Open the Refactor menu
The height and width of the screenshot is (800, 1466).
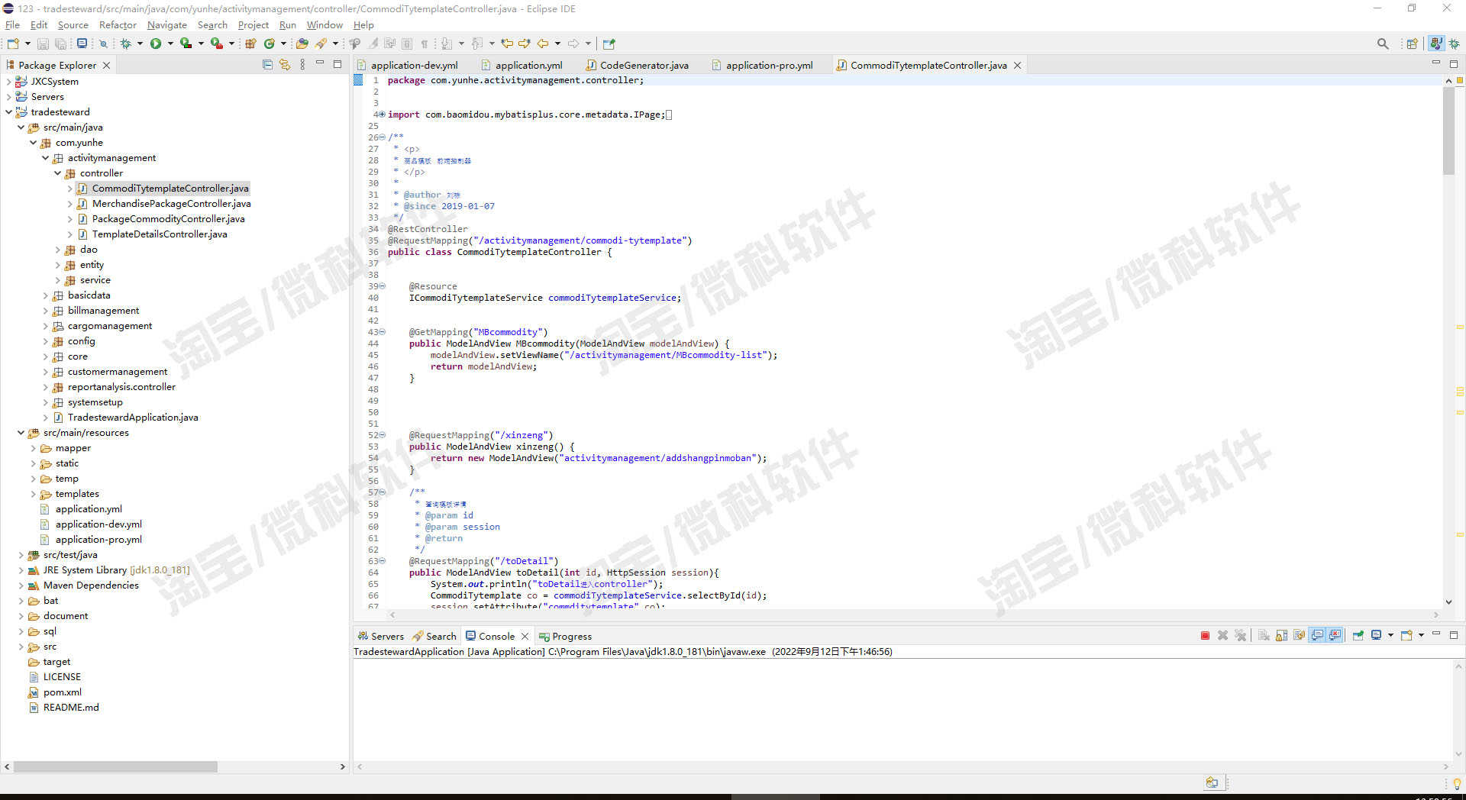[x=118, y=24]
